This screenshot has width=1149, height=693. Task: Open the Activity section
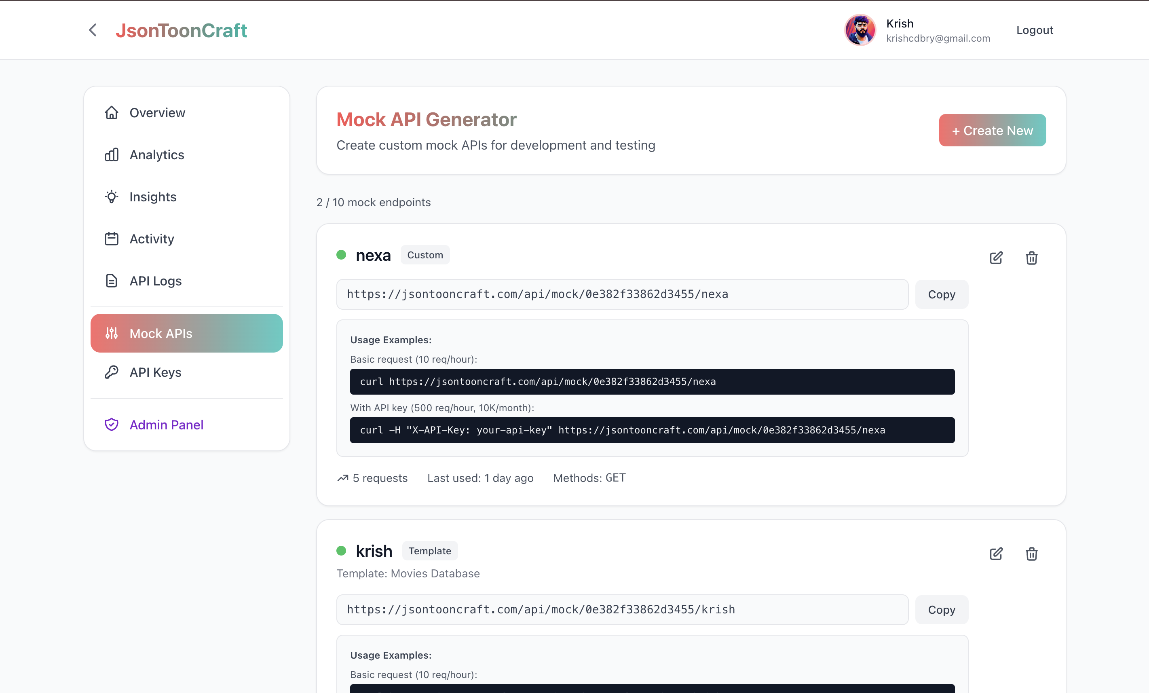(x=152, y=239)
